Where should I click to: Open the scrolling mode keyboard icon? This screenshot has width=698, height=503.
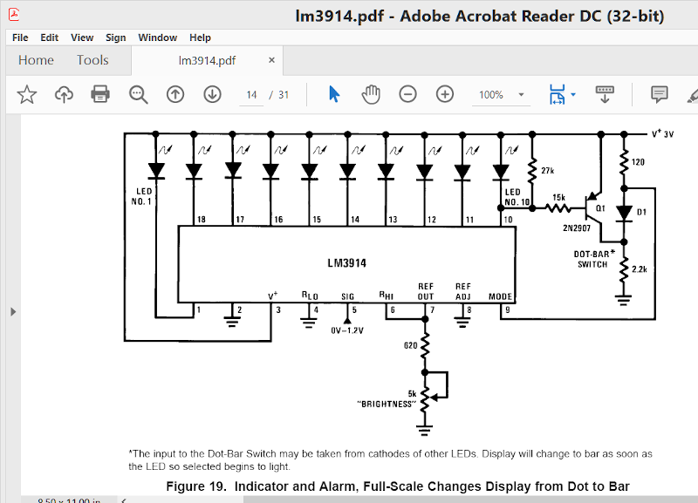click(x=605, y=94)
